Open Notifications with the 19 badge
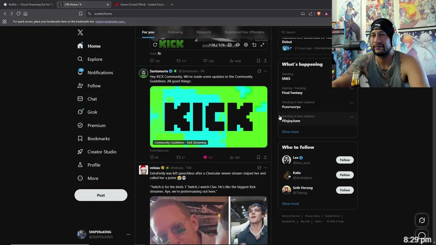Viewport: 436px width, 245px height. point(95,72)
